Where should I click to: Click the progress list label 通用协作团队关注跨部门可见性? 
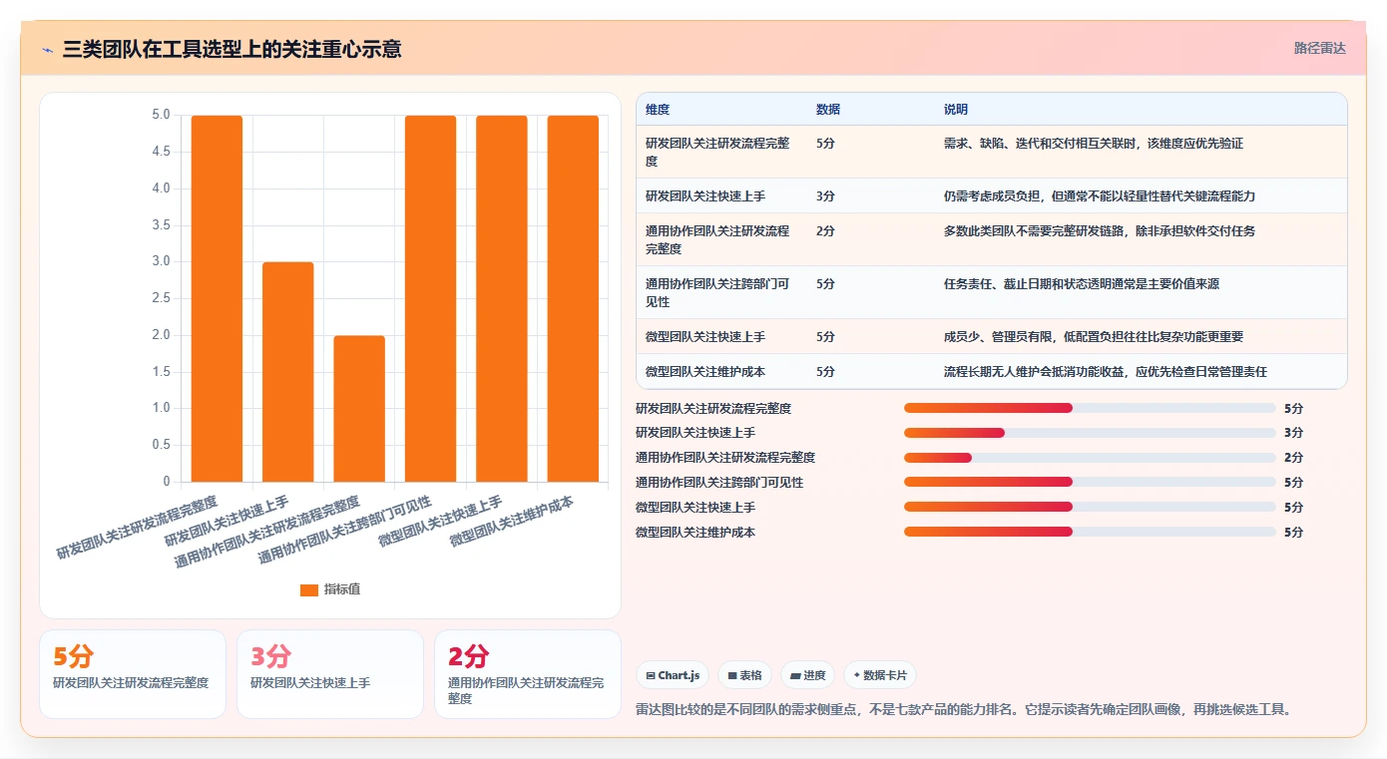[719, 482]
